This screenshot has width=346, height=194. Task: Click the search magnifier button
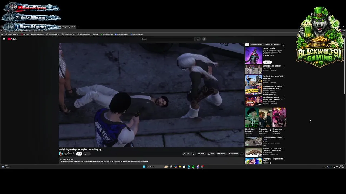click(197, 39)
